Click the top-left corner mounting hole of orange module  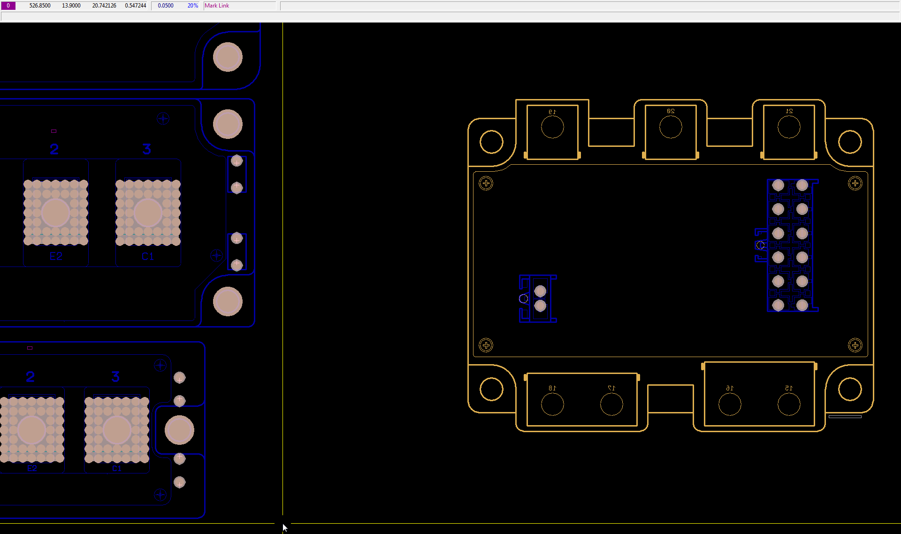click(491, 142)
